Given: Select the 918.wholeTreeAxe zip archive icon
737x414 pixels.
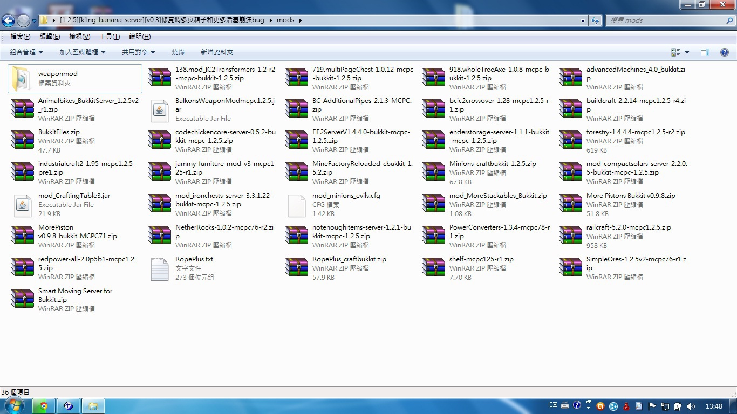Looking at the screenshot, I should [433, 78].
